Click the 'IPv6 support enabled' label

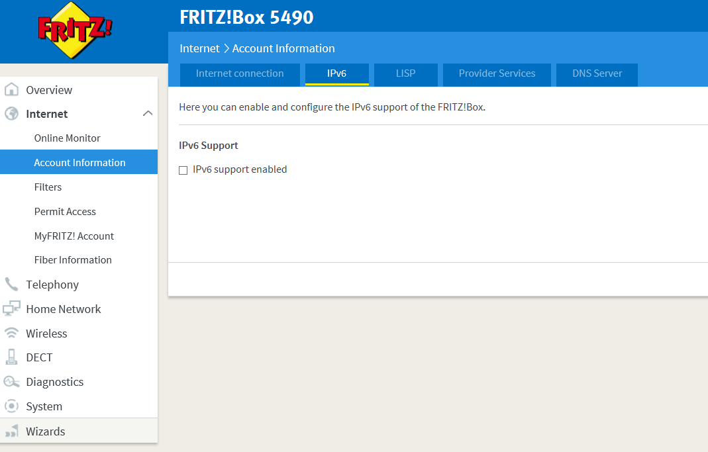[x=240, y=169]
